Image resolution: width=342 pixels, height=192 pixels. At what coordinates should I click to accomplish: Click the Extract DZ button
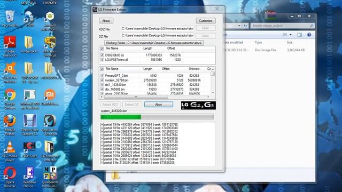(132, 105)
